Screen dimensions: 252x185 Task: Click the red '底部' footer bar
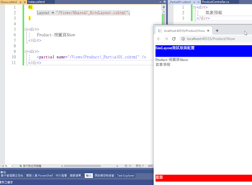coord(204,178)
